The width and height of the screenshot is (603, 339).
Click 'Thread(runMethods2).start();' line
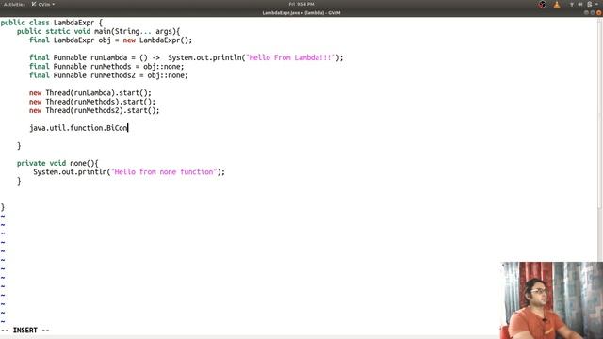point(94,111)
